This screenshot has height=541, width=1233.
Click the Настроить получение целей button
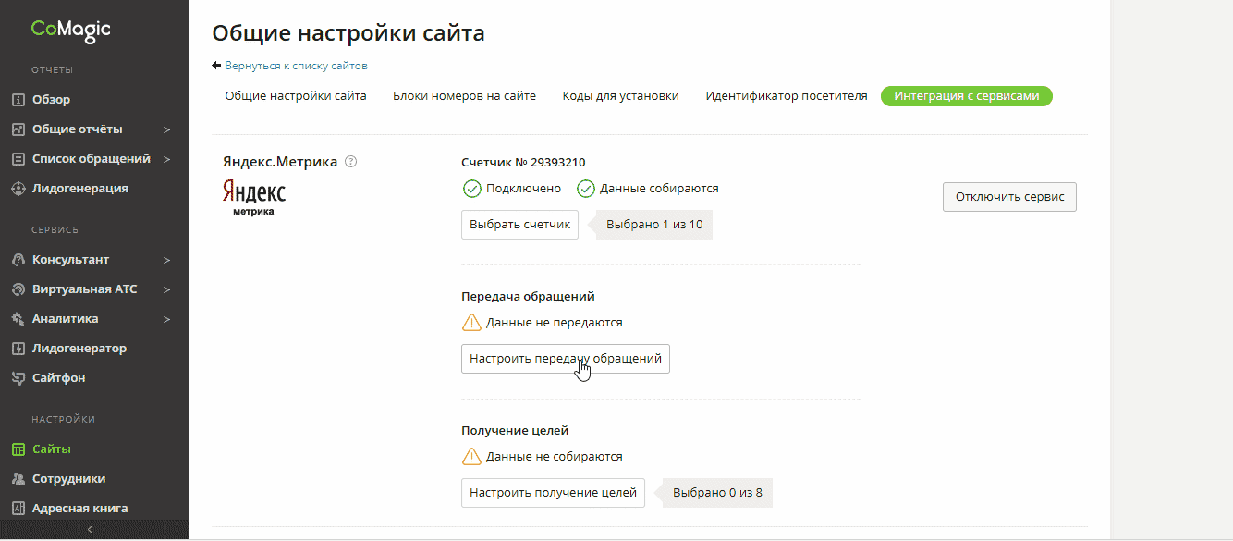(553, 493)
